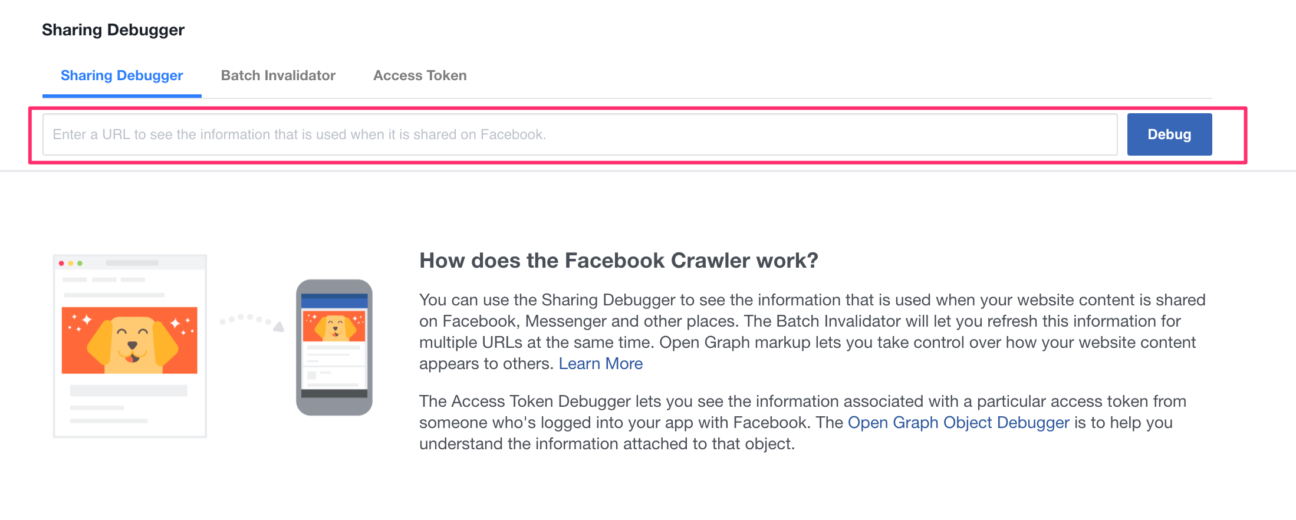Focus the URL input field
Image resolution: width=1296 pixels, height=520 pixels.
coord(580,134)
